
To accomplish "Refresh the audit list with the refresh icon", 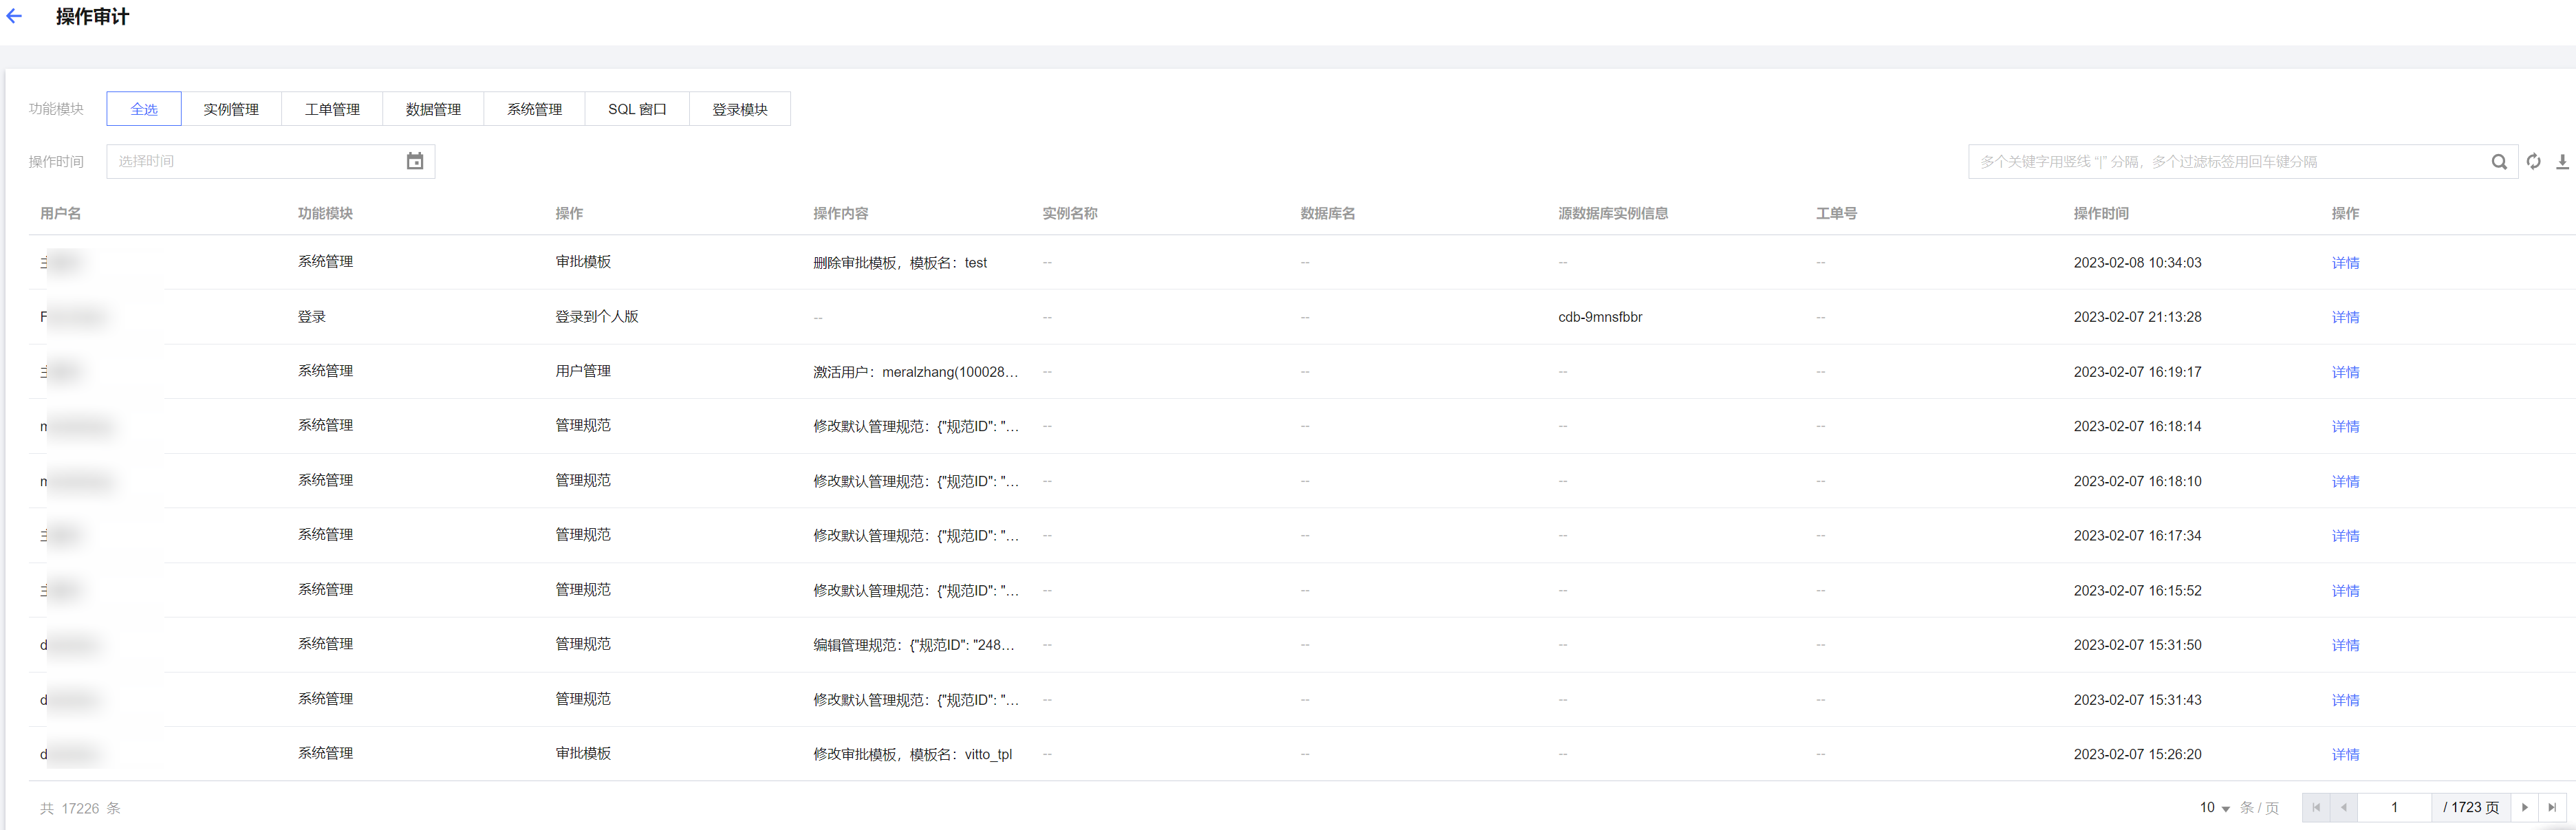I will pyautogui.click(x=2533, y=161).
